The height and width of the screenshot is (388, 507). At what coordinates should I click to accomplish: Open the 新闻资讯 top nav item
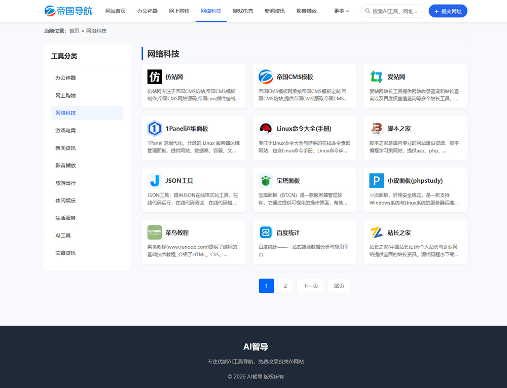[275, 11]
